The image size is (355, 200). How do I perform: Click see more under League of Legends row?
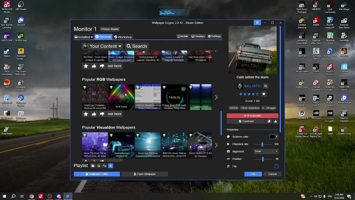click(115, 66)
